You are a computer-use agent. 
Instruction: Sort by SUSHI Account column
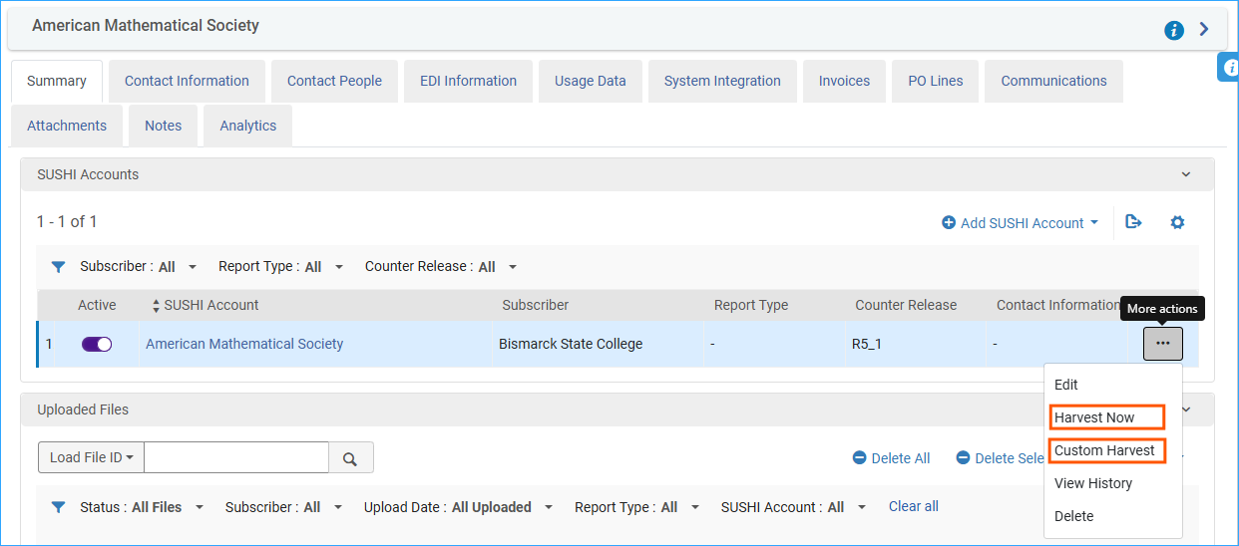(205, 305)
